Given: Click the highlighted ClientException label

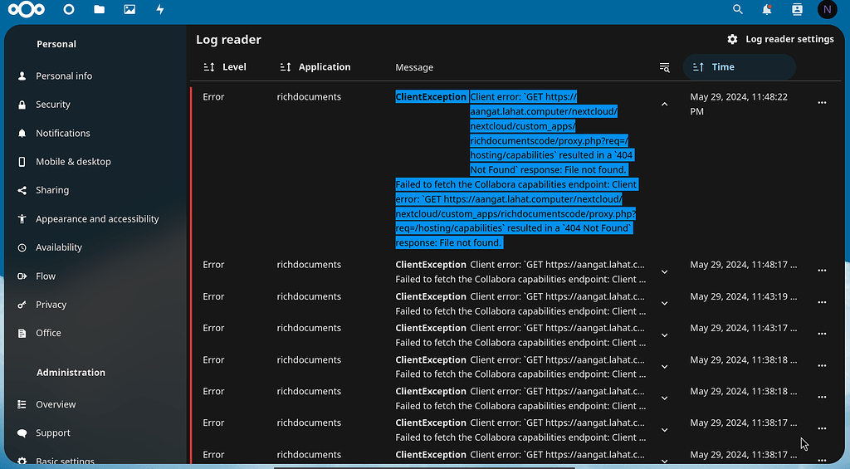Looking at the screenshot, I should 431,96.
